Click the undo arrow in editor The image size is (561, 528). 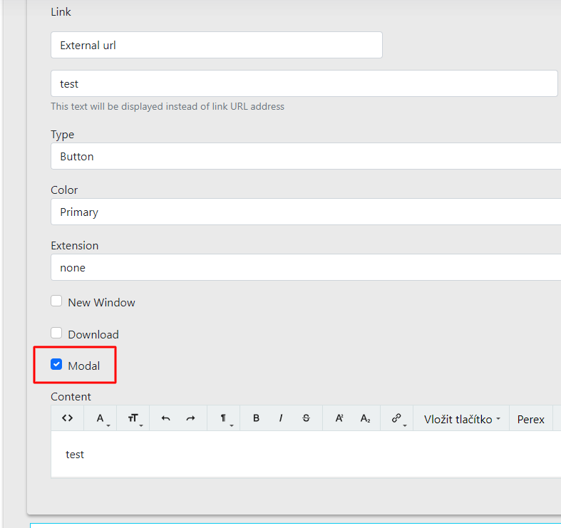click(165, 418)
